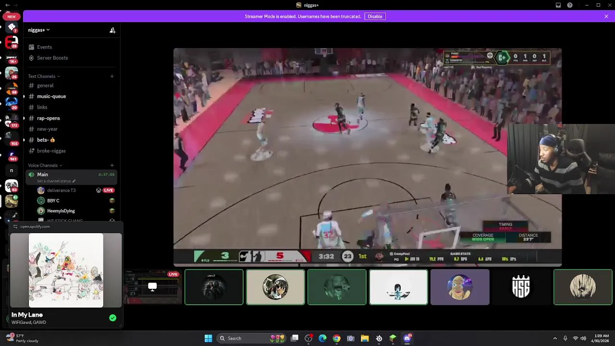The width and height of the screenshot is (615, 346).
Task: Open the Events calendar icon
Action: (31, 47)
